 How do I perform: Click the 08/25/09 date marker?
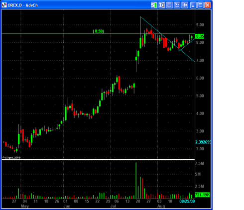(x=187, y=201)
